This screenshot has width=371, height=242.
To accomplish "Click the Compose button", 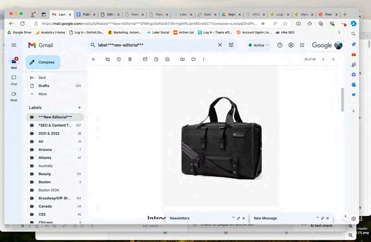I will [x=43, y=62].
